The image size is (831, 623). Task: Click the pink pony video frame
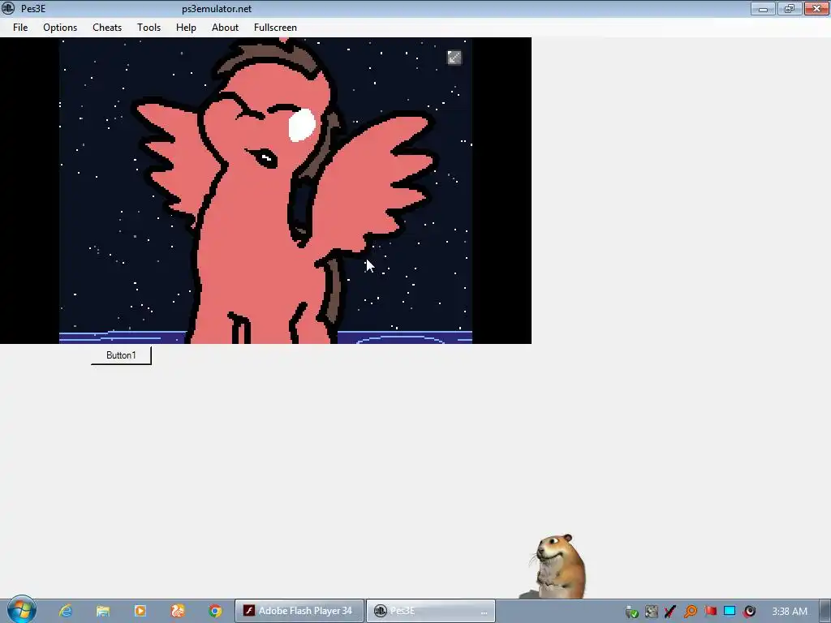coord(265,191)
